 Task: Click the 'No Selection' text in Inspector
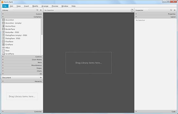tap(140, 20)
